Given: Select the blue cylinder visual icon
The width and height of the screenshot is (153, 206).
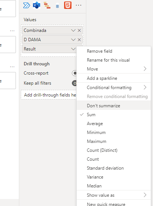Looking at the screenshot, I should pos(57,6).
